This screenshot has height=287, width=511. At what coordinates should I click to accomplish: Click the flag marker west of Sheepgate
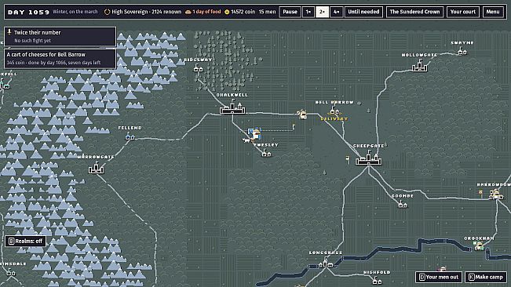348,160
